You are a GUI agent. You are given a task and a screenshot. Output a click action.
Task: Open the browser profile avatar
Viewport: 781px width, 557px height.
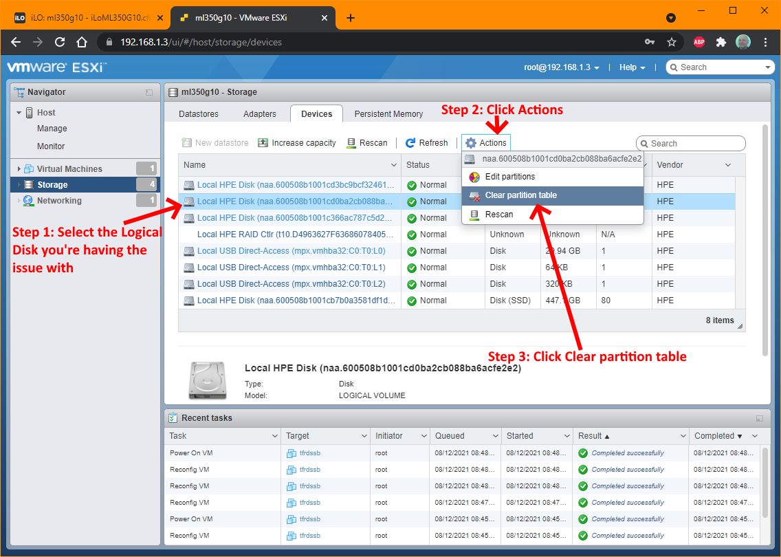coord(743,42)
